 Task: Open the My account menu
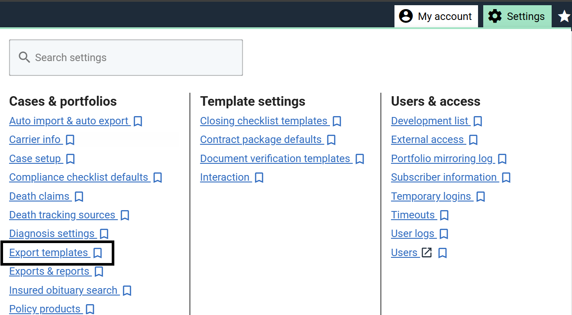[436, 16]
